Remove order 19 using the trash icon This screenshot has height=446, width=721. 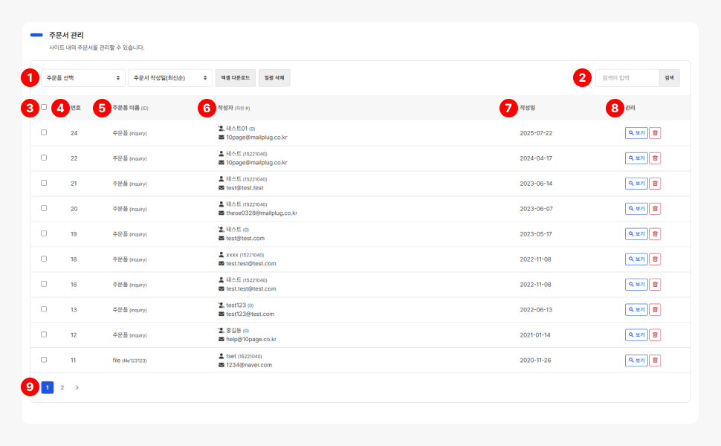pyautogui.click(x=655, y=234)
